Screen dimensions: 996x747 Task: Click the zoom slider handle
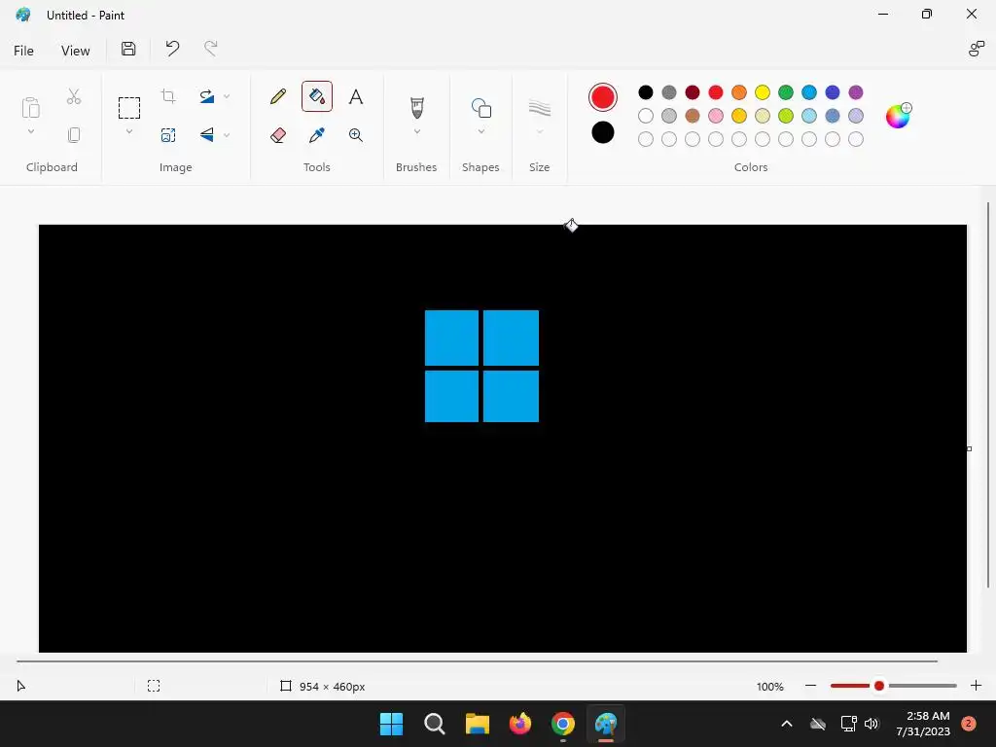(x=879, y=686)
